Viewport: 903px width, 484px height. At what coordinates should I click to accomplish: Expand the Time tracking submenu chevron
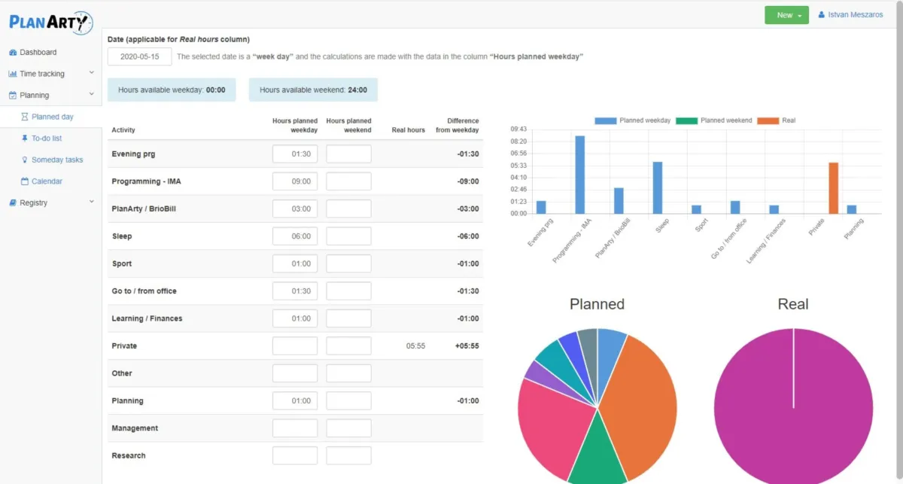pyautogui.click(x=91, y=74)
